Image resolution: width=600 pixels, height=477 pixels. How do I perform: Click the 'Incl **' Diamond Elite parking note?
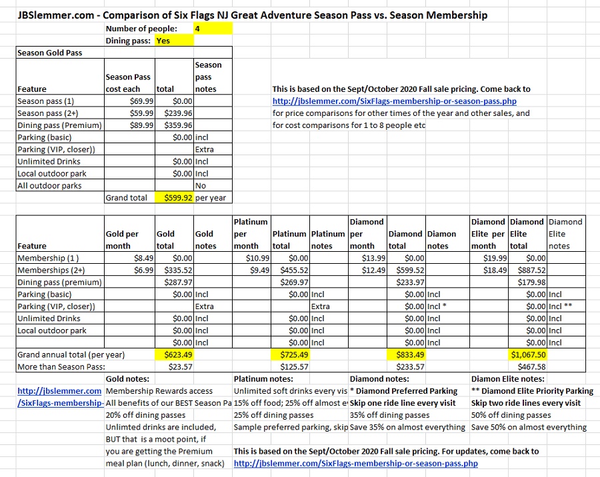(566, 306)
